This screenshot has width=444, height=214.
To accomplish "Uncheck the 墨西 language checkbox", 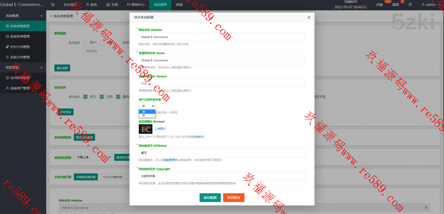I will [118, 96].
